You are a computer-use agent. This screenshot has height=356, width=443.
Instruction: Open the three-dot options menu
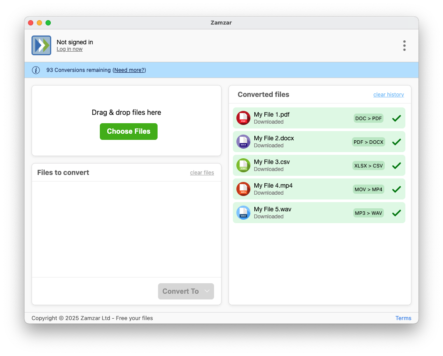(x=404, y=46)
